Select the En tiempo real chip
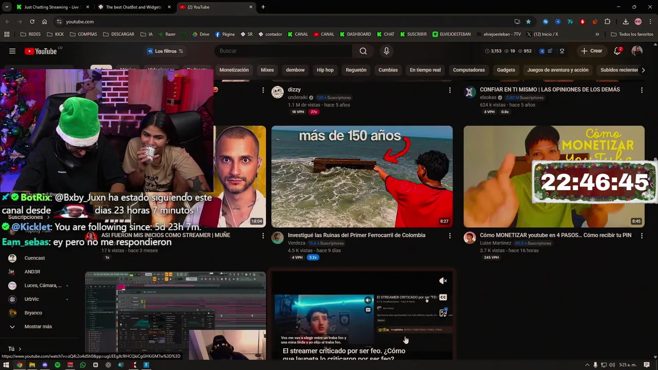 tap(425, 70)
